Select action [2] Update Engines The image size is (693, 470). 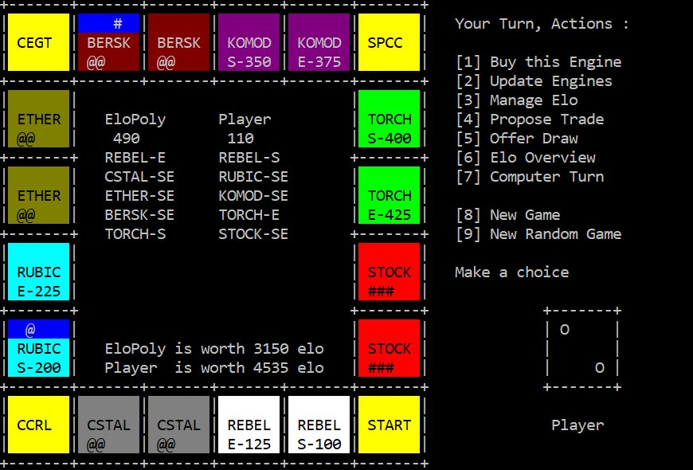click(534, 81)
